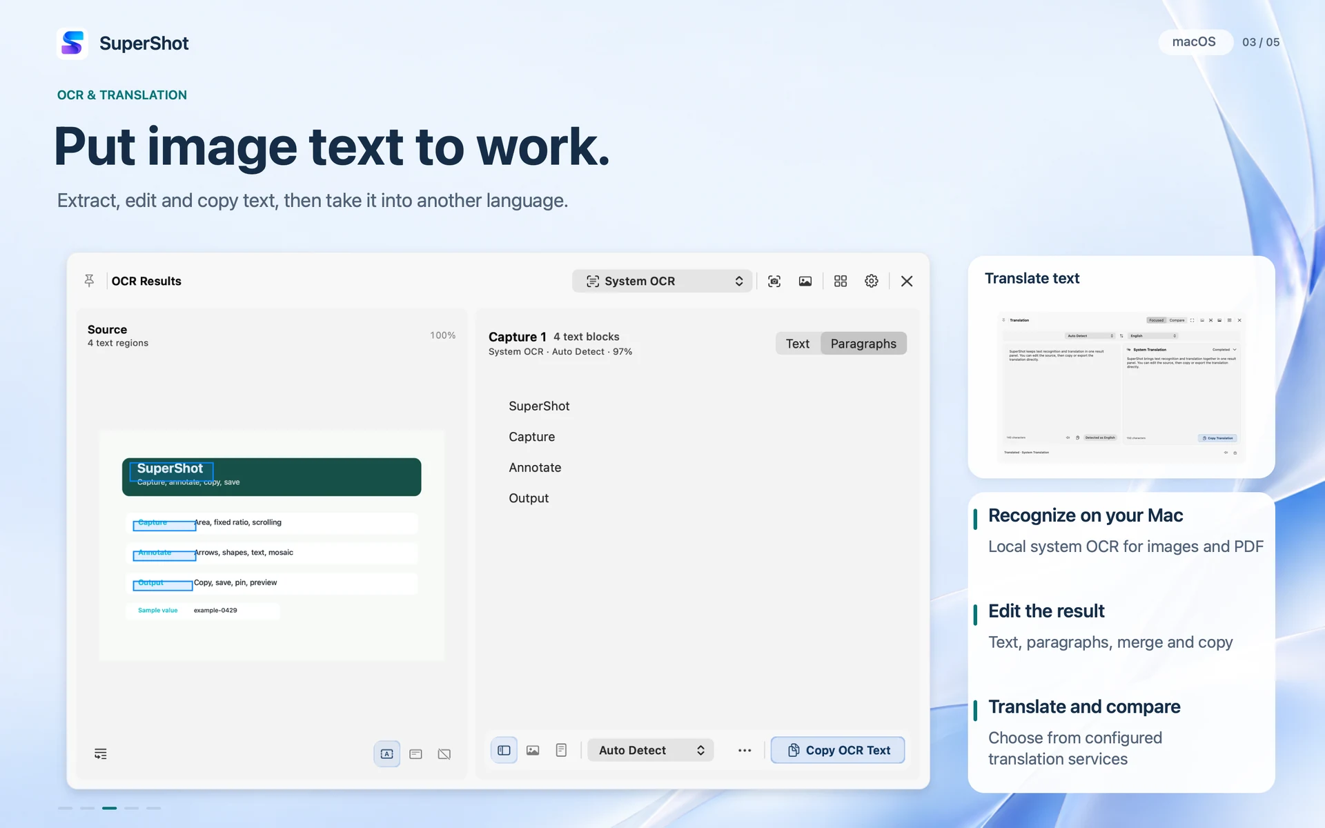Click the image import icon in OCR toolbar
This screenshot has width=1325, height=828.
805,281
